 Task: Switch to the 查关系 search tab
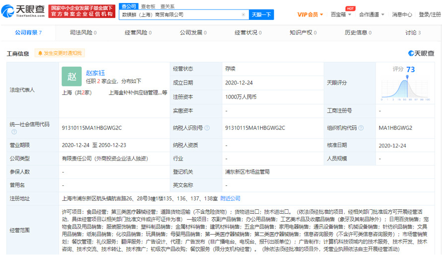click(167, 6)
